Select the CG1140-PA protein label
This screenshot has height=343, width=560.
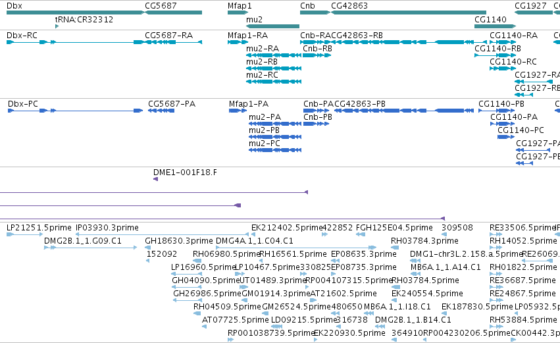click(514, 117)
